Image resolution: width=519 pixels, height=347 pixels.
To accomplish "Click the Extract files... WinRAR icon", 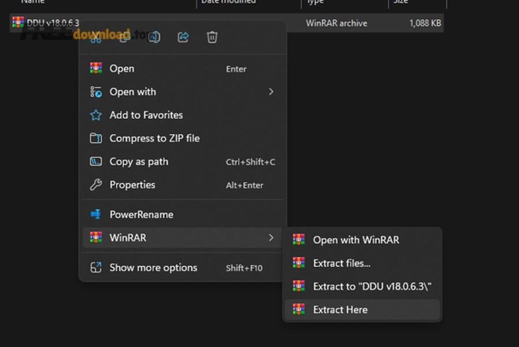I will pyautogui.click(x=299, y=263).
